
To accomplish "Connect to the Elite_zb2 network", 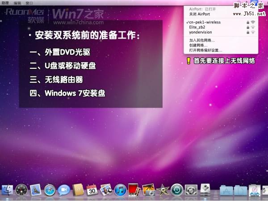I will point(221,27).
